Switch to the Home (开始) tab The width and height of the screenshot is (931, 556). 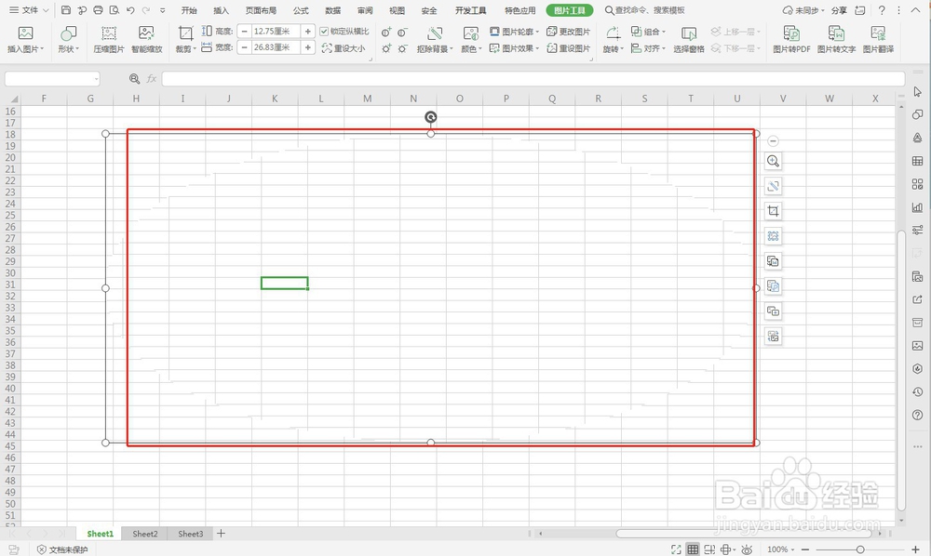click(189, 10)
